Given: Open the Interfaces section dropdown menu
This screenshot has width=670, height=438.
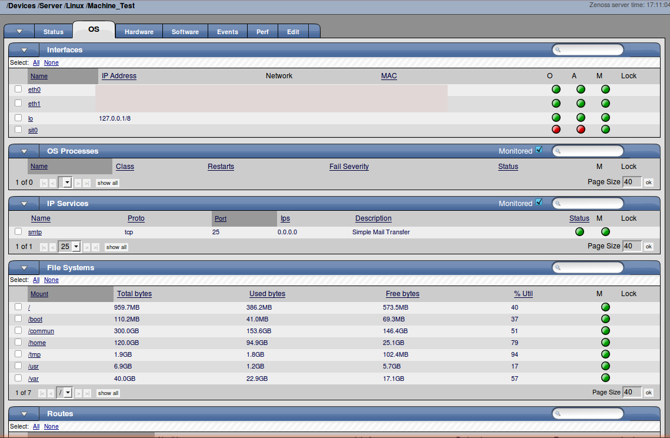Looking at the screenshot, I should click(x=24, y=50).
